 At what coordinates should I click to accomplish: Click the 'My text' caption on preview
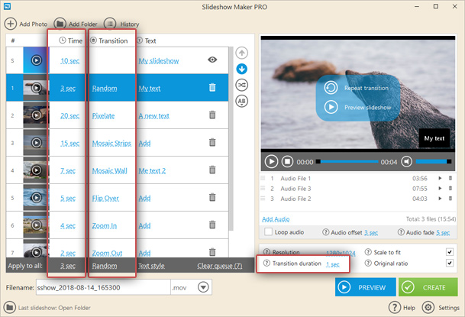pyautogui.click(x=434, y=138)
